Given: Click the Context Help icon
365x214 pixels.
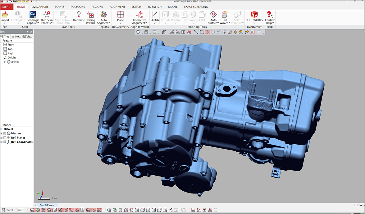Looking at the screenshot, I should [x=269, y=15].
